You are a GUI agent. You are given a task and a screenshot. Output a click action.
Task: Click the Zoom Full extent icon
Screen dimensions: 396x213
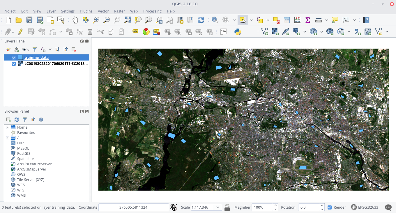pos(128,20)
